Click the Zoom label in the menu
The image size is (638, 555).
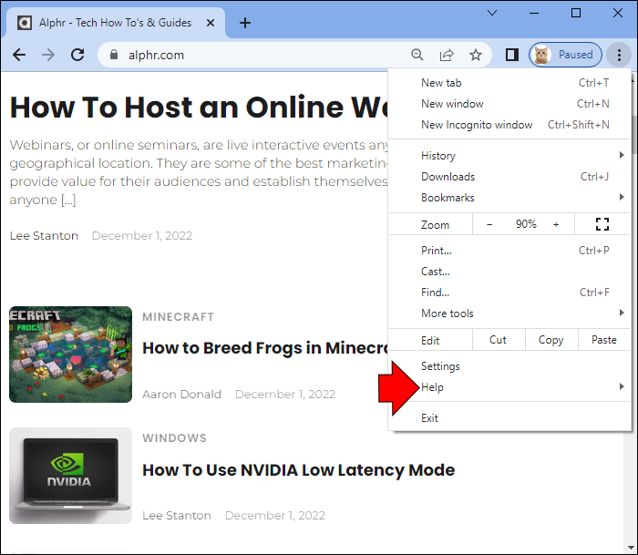[x=435, y=225]
